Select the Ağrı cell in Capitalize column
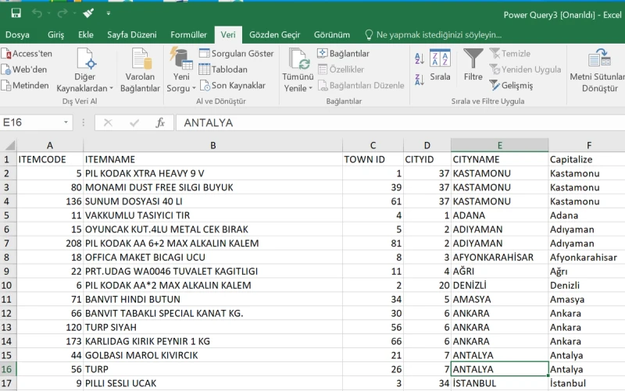 click(x=587, y=271)
